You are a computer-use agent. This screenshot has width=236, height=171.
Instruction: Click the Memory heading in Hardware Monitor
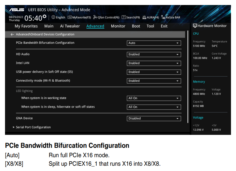point(199,82)
